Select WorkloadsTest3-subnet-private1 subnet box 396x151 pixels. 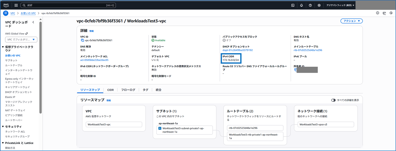185,130
